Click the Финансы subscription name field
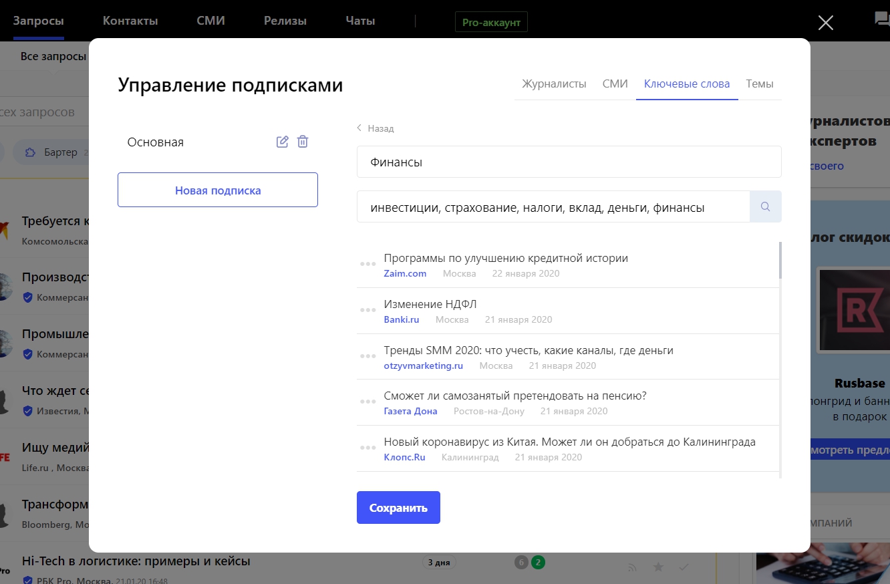890x584 pixels. [569, 162]
